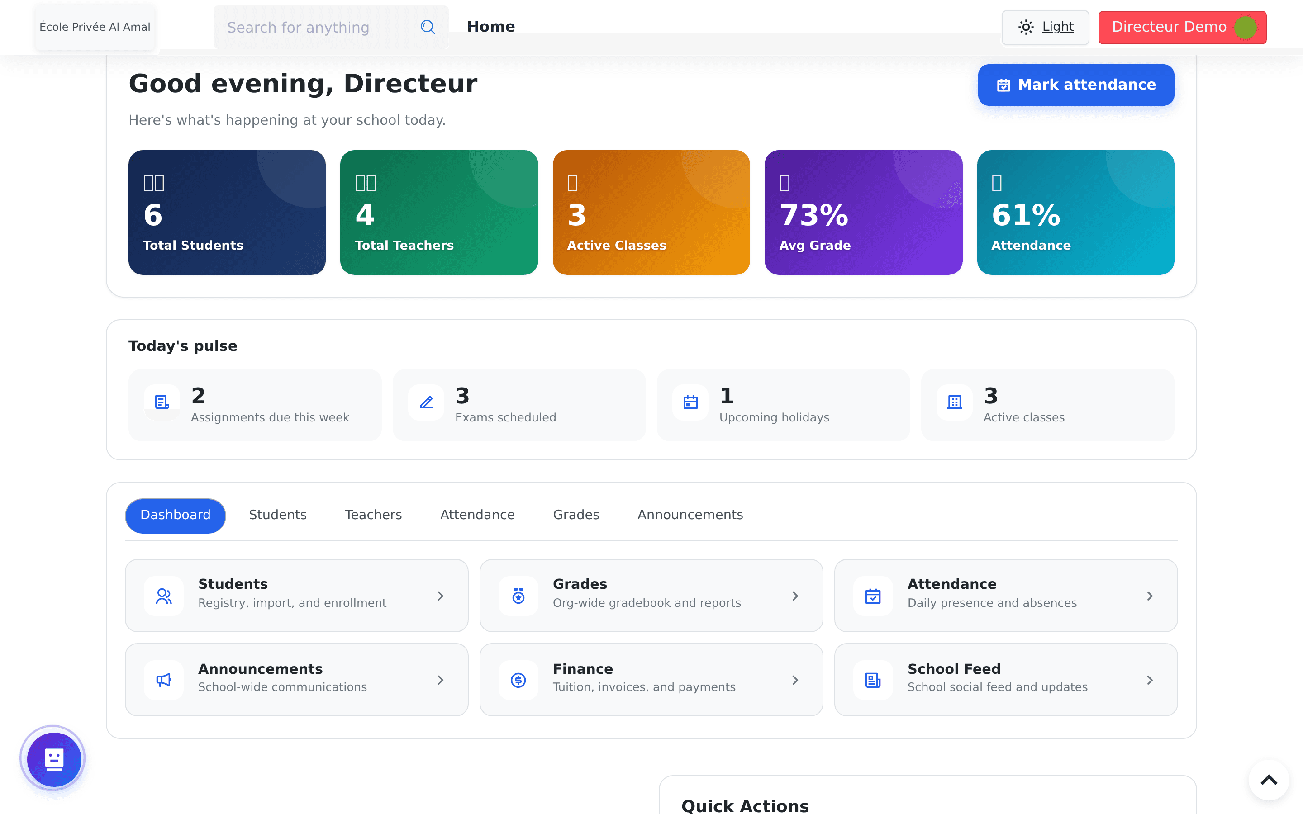Click the Attendance calendar-check icon

873,596
